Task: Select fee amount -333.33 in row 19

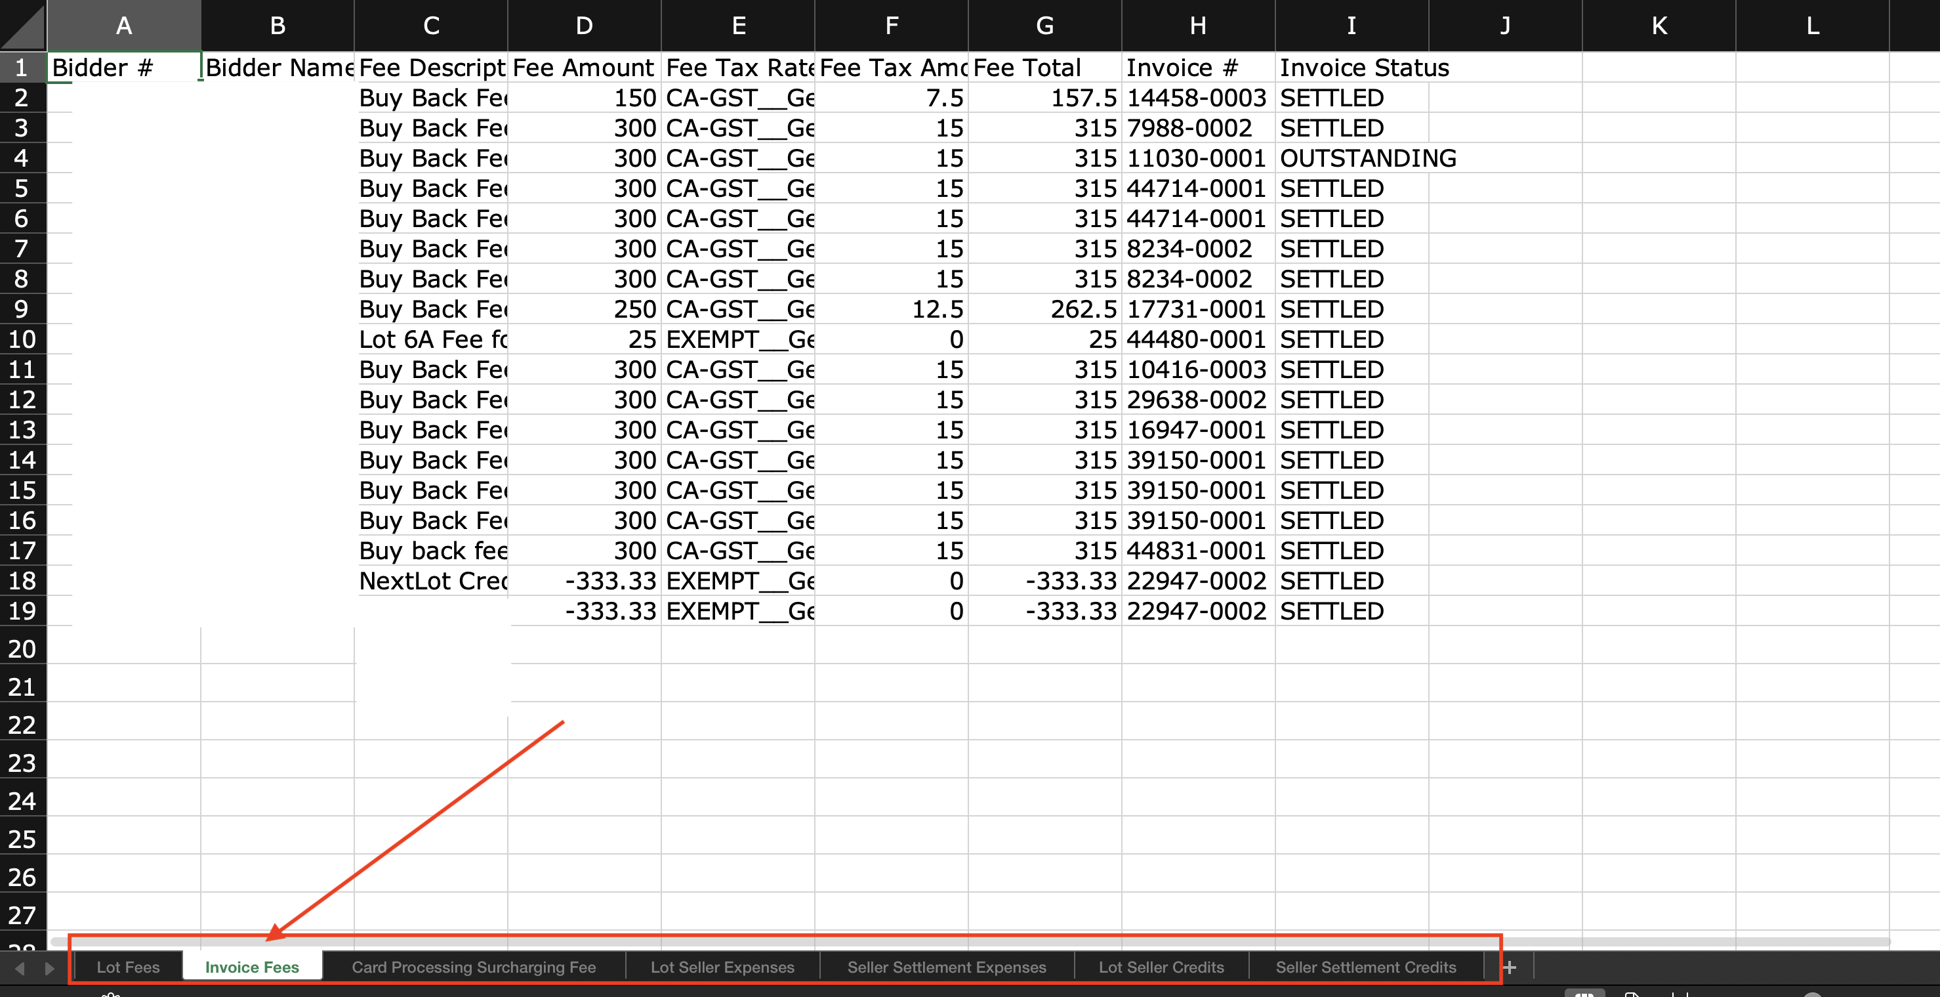Action: coord(585,611)
